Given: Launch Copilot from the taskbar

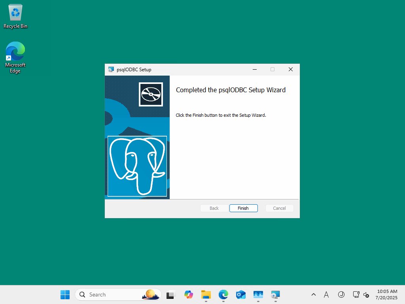Looking at the screenshot, I should click(x=189, y=294).
